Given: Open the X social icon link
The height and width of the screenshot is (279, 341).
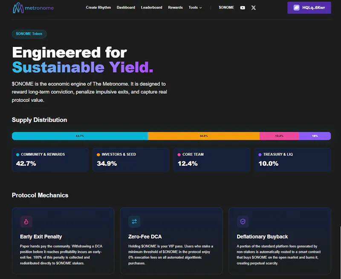Looking at the screenshot, I should [x=253, y=8].
